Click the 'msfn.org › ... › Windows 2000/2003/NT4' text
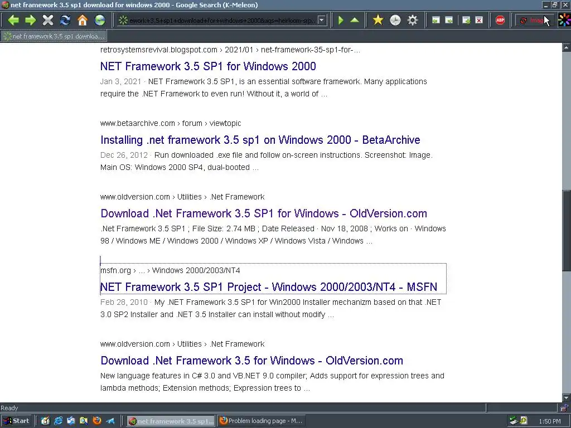 click(170, 270)
